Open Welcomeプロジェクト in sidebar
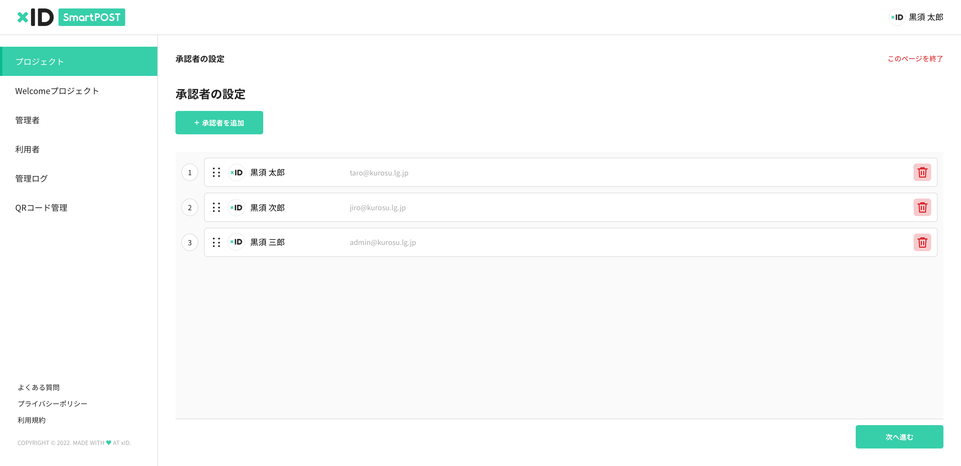 click(57, 91)
